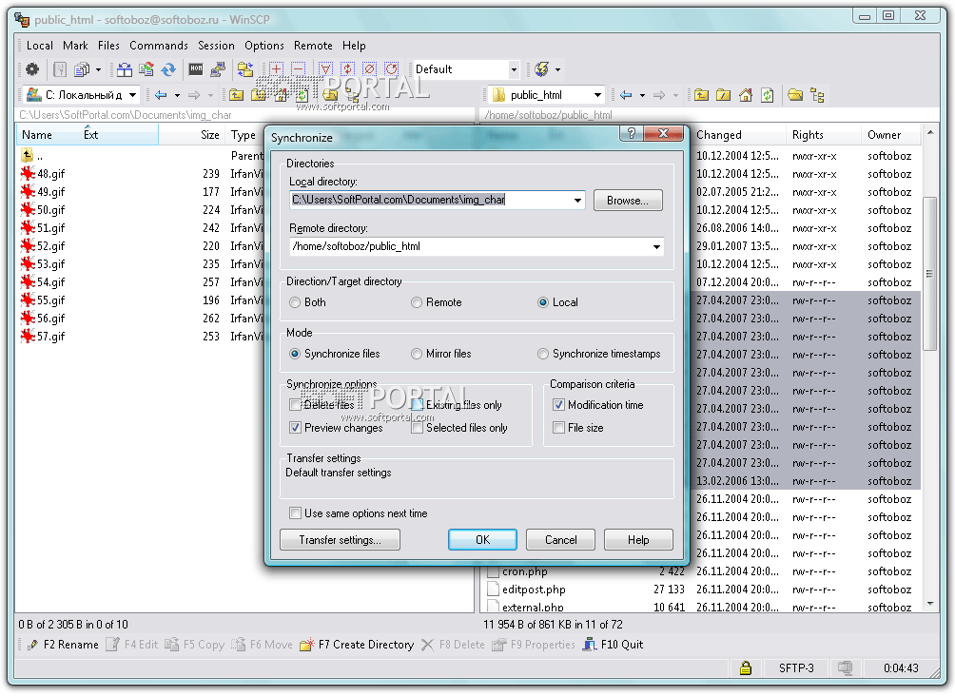Expand remote back history dropdown arrow

click(x=642, y=96)
